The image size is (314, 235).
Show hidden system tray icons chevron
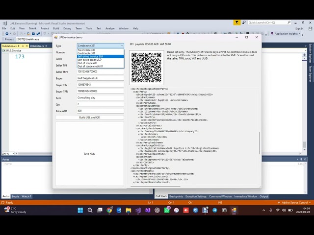[264, 210]
